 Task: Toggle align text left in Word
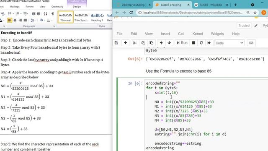click(10, 20)
